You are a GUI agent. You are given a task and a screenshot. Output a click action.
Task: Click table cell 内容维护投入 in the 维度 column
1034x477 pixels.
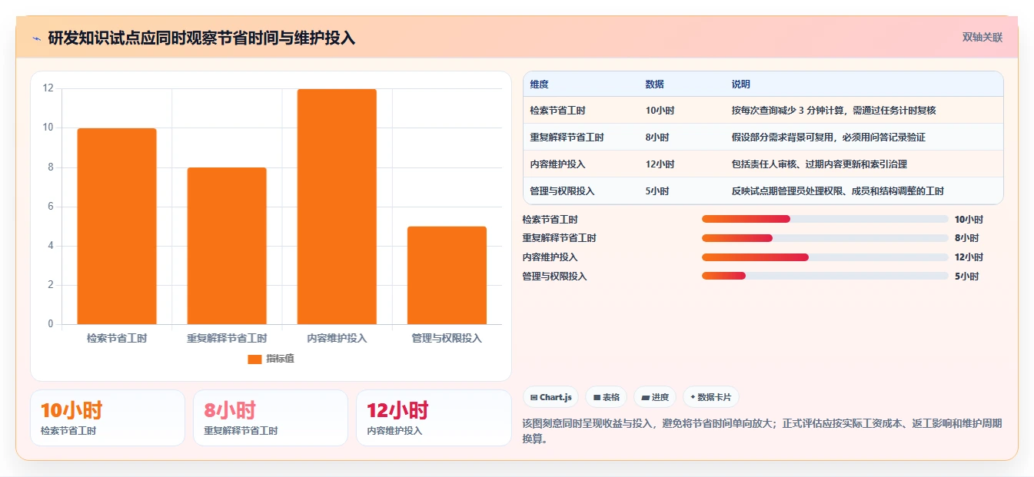coord(557,164)
